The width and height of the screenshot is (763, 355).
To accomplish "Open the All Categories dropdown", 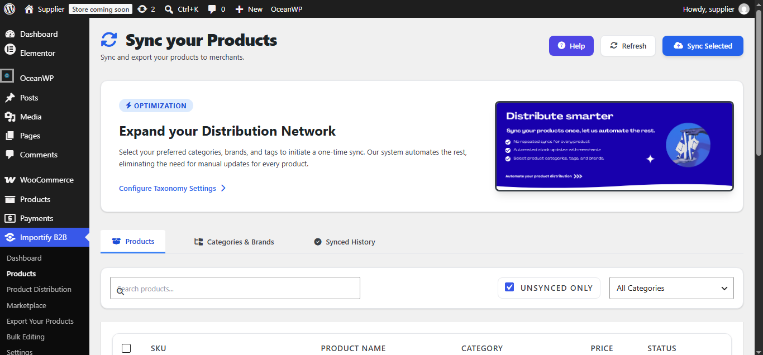I will [x=671, y=288].
